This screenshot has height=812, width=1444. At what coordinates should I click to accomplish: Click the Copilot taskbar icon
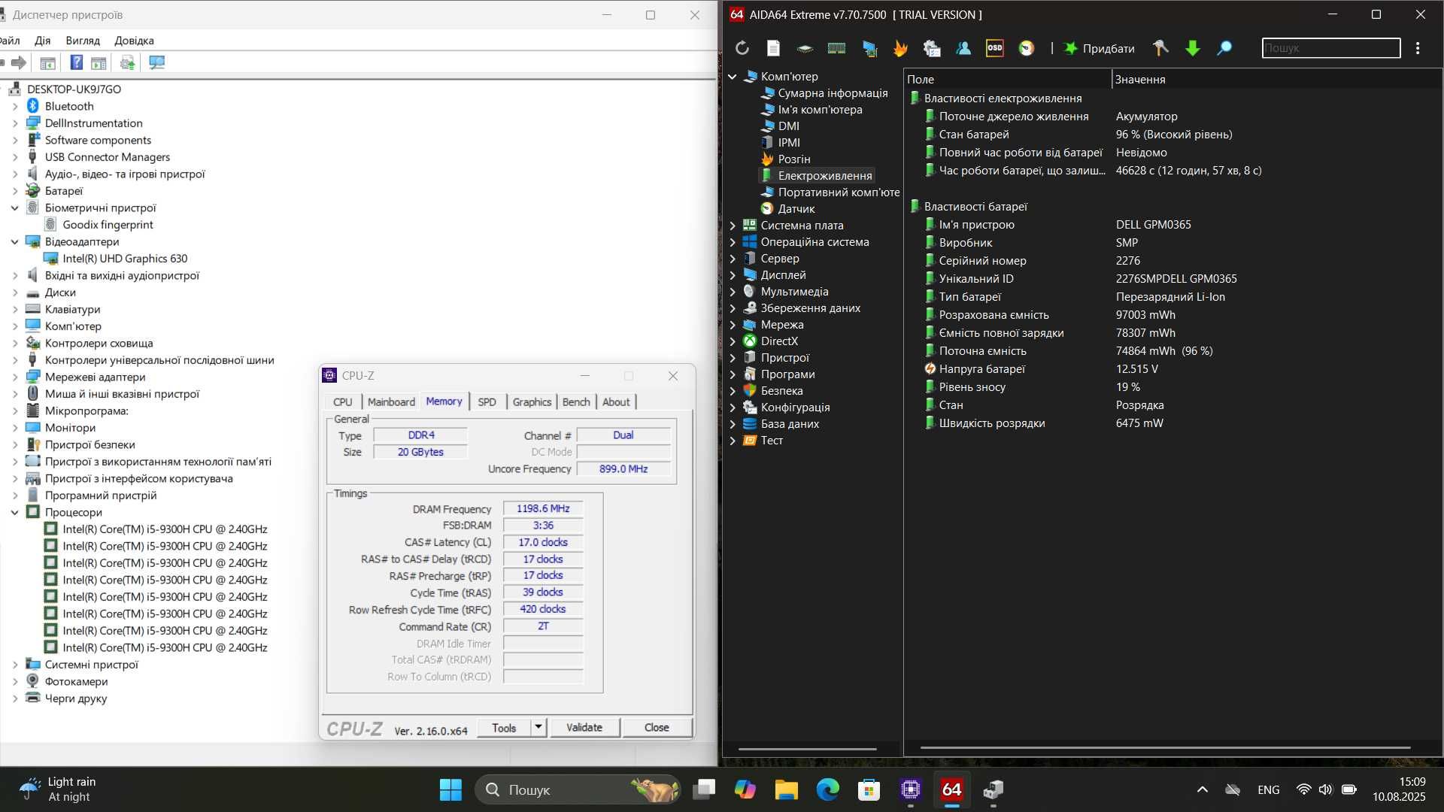745,789
